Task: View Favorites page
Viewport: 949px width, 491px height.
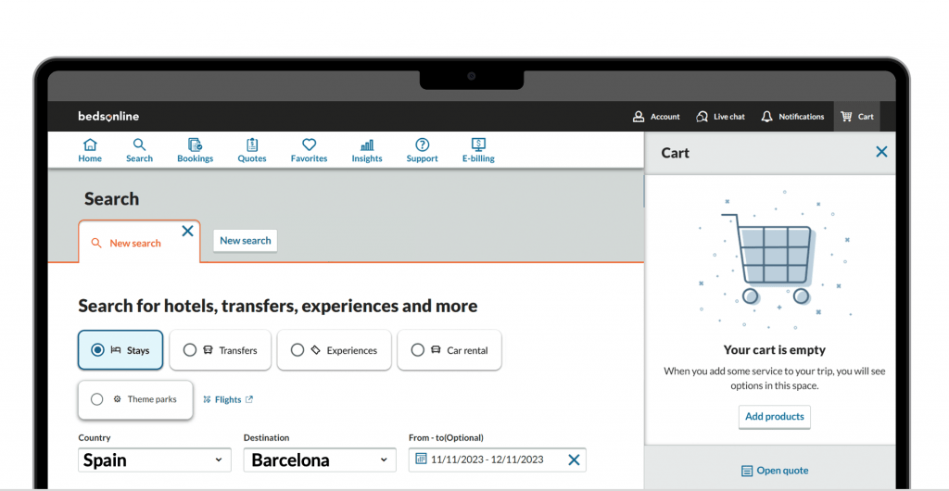Action: (309, 151)
